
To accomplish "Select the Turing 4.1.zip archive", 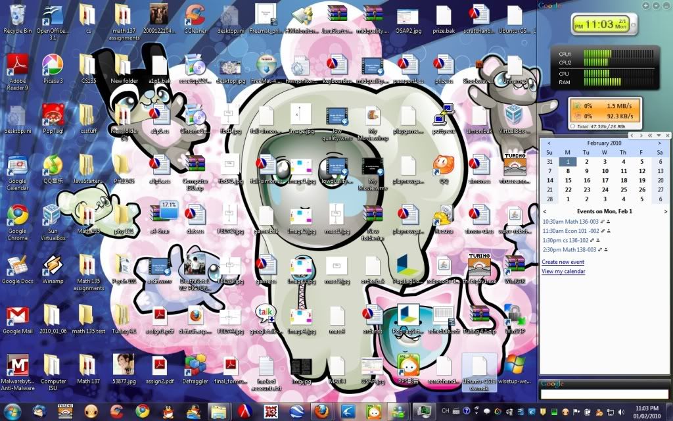I will click(479, 320).
